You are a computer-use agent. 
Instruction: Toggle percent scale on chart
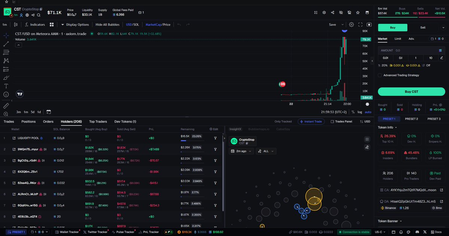click(353, 112)
